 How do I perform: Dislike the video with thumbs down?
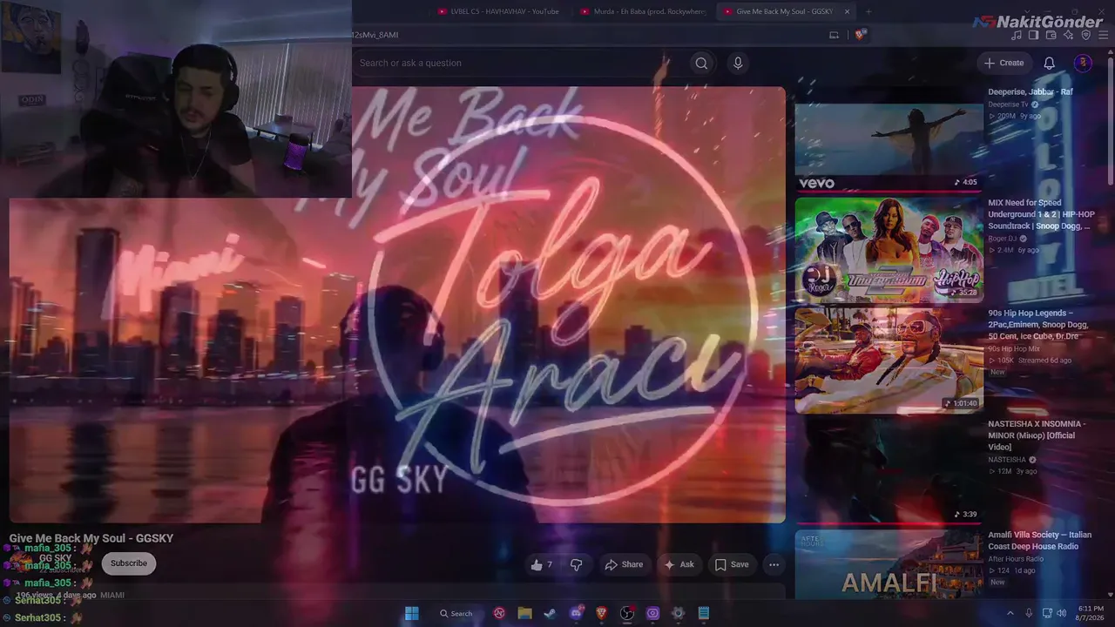pos(576,564)
